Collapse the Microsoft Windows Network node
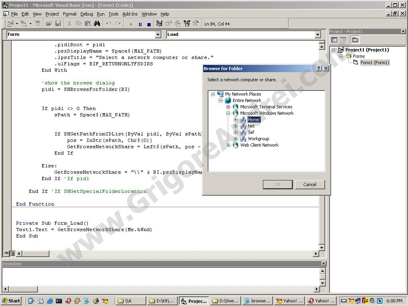This screenshot has height=306, width=408. coord(228,113)
